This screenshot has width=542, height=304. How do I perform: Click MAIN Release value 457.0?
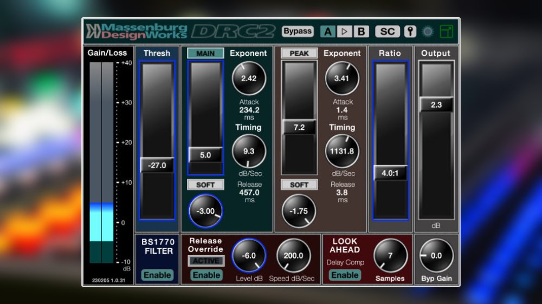249,193
